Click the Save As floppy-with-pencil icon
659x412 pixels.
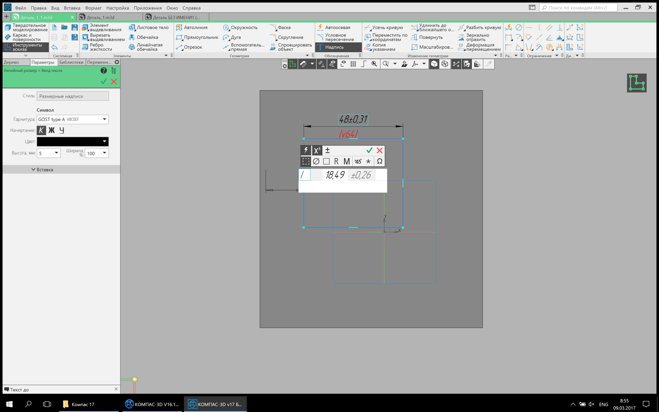(x=75, y=37)
